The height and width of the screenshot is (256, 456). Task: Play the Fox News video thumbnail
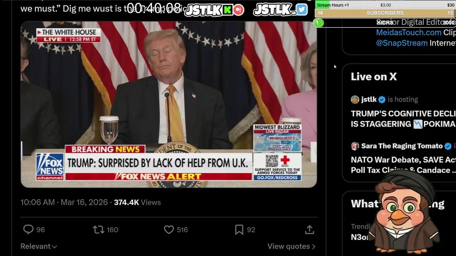pos(169,104)
